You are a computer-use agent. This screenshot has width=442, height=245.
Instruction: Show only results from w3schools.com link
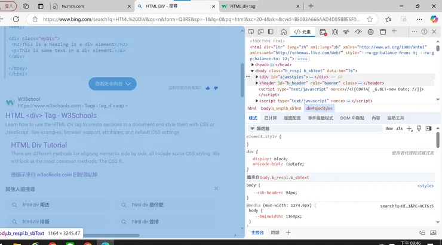tap(54, 175)
